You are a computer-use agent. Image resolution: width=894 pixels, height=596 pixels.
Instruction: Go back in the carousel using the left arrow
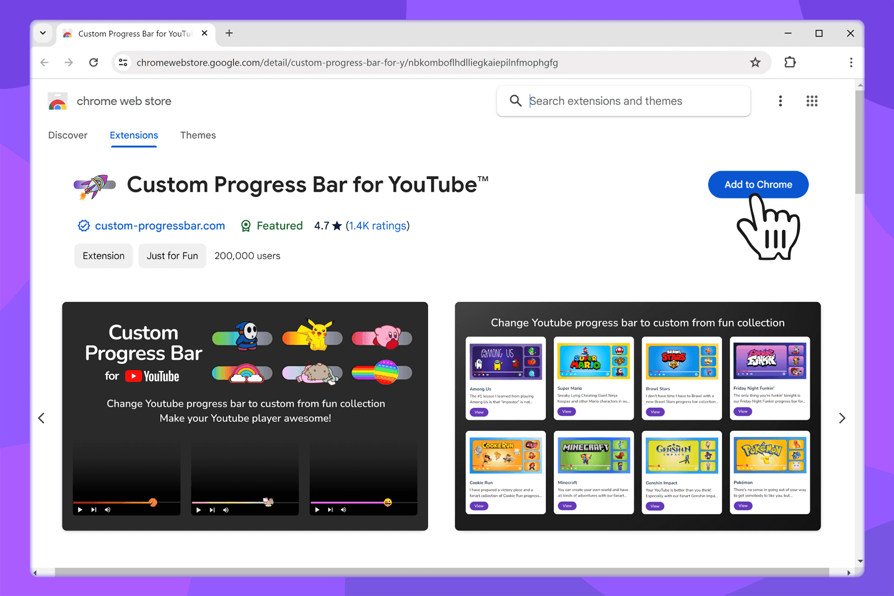point(41,418)
